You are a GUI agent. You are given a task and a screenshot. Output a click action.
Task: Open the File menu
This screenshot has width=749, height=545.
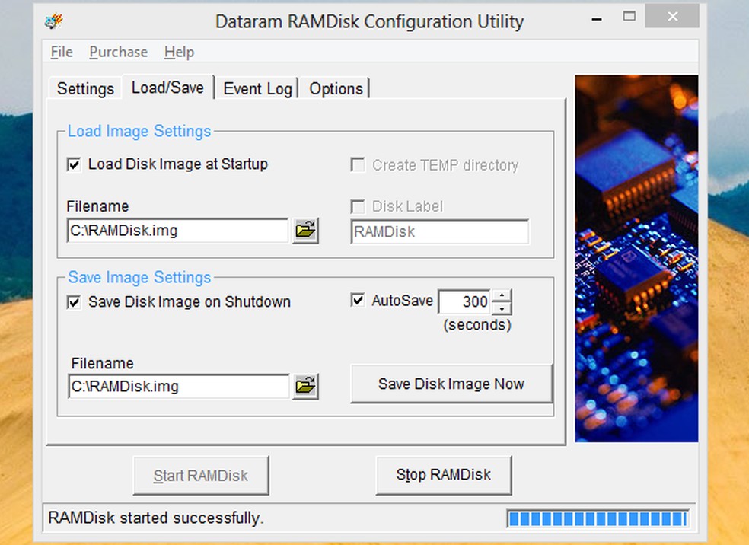(x=62, y=52)
